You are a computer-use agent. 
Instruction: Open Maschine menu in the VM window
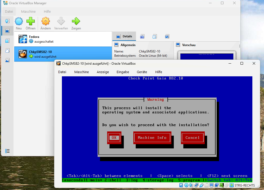click(81, 72)
